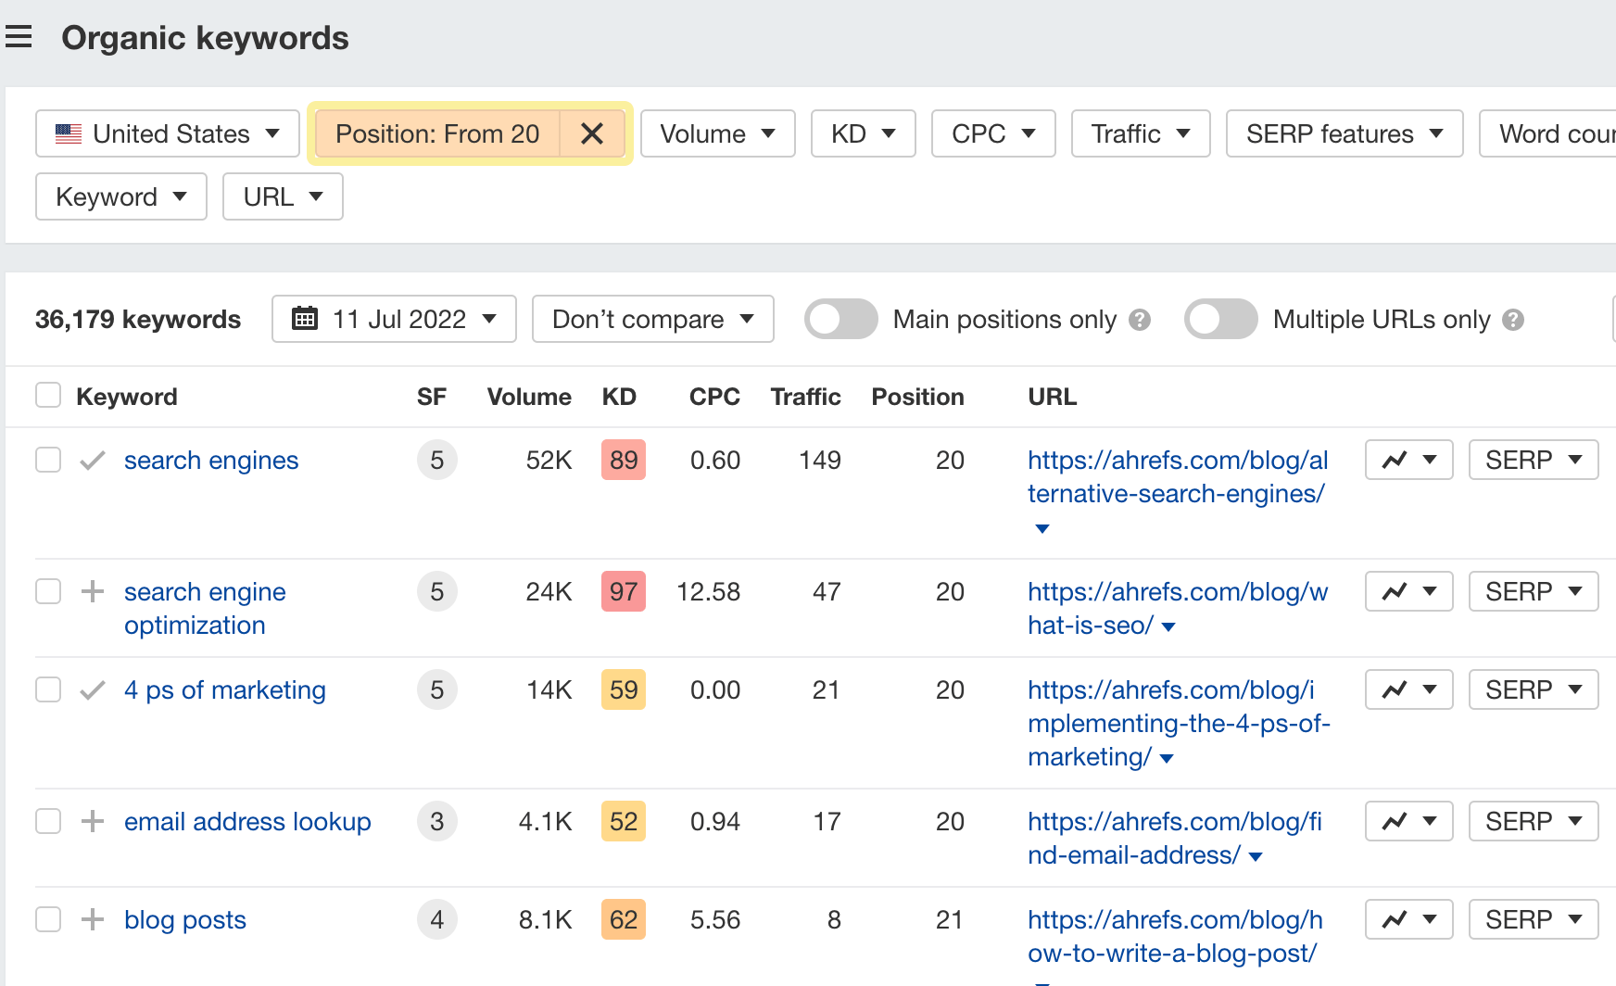The height and width of the screenshot is (986, 1616).
Task: Open the Don't compare menu
Action: (x=652, y=319)
